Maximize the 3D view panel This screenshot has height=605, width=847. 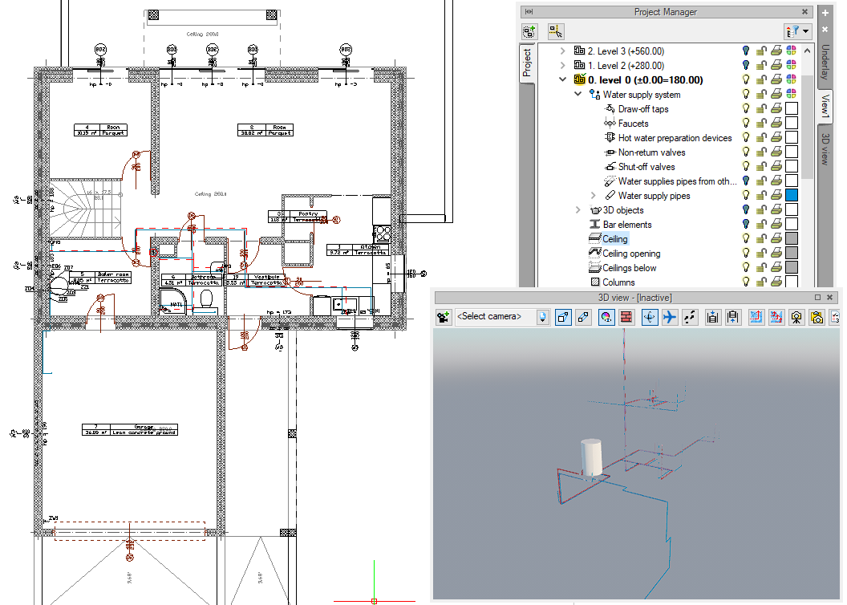coord(817,297)
